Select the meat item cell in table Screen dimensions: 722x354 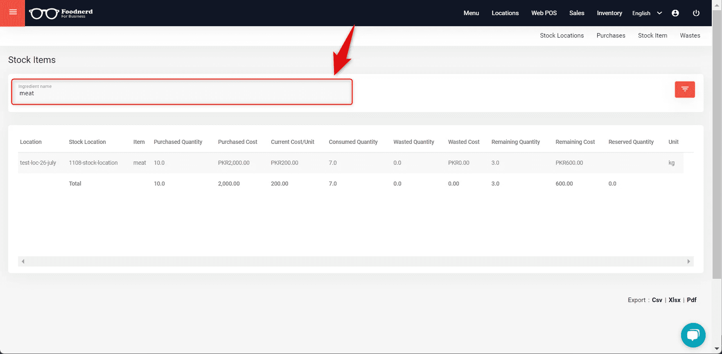coord(140,163)
